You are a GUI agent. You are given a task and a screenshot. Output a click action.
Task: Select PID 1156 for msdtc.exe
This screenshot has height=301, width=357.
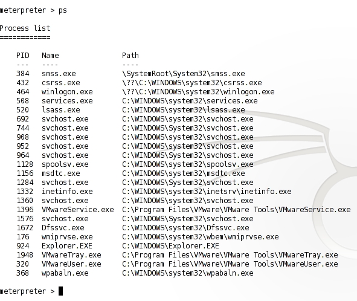25,173
